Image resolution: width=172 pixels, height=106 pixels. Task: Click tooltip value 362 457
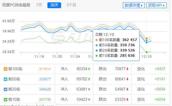tap(130, 40)
